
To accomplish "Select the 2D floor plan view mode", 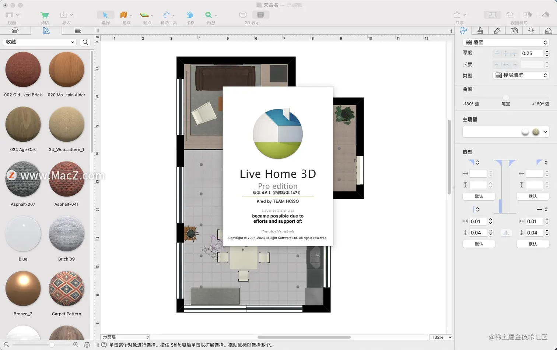I will click(492, 15).
